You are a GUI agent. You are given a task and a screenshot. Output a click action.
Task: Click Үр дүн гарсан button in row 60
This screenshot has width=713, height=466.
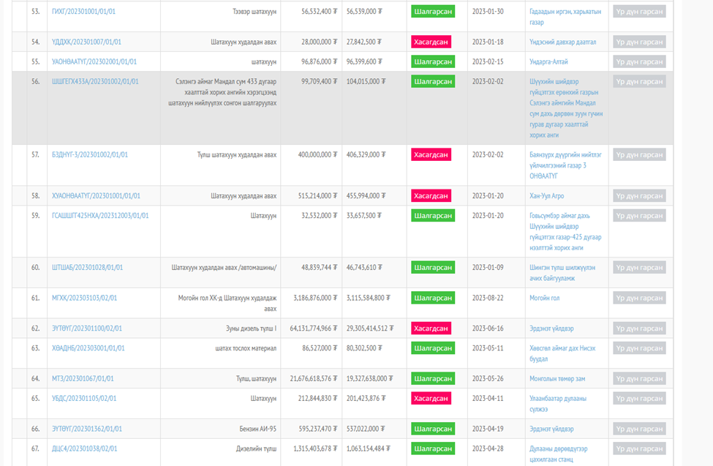click(639, 268)
